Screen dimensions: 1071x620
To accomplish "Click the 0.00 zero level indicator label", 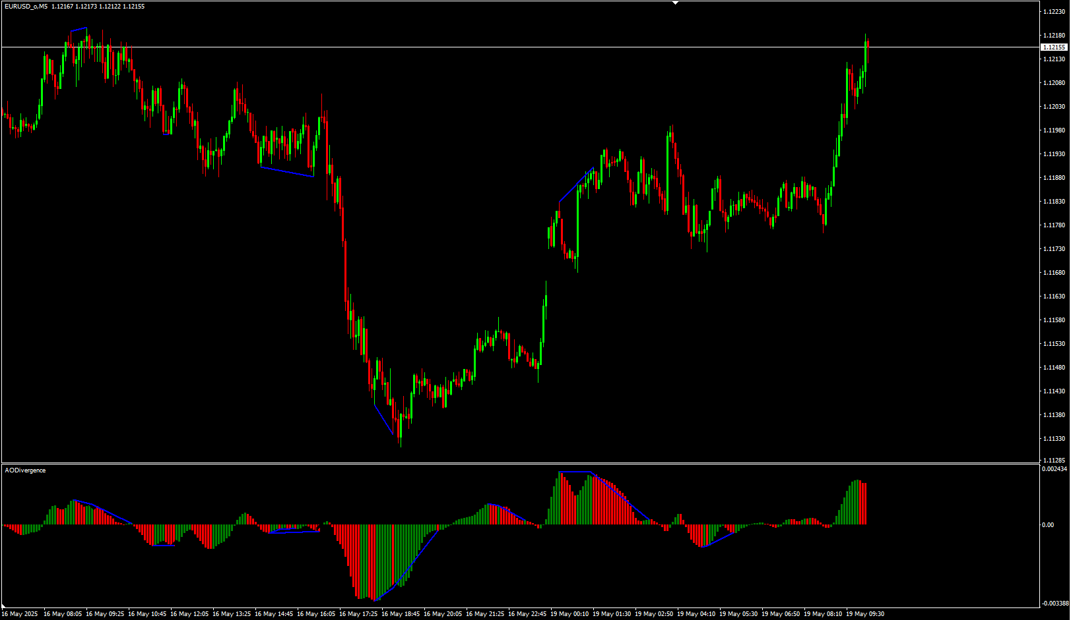I will pos(1048,525).
